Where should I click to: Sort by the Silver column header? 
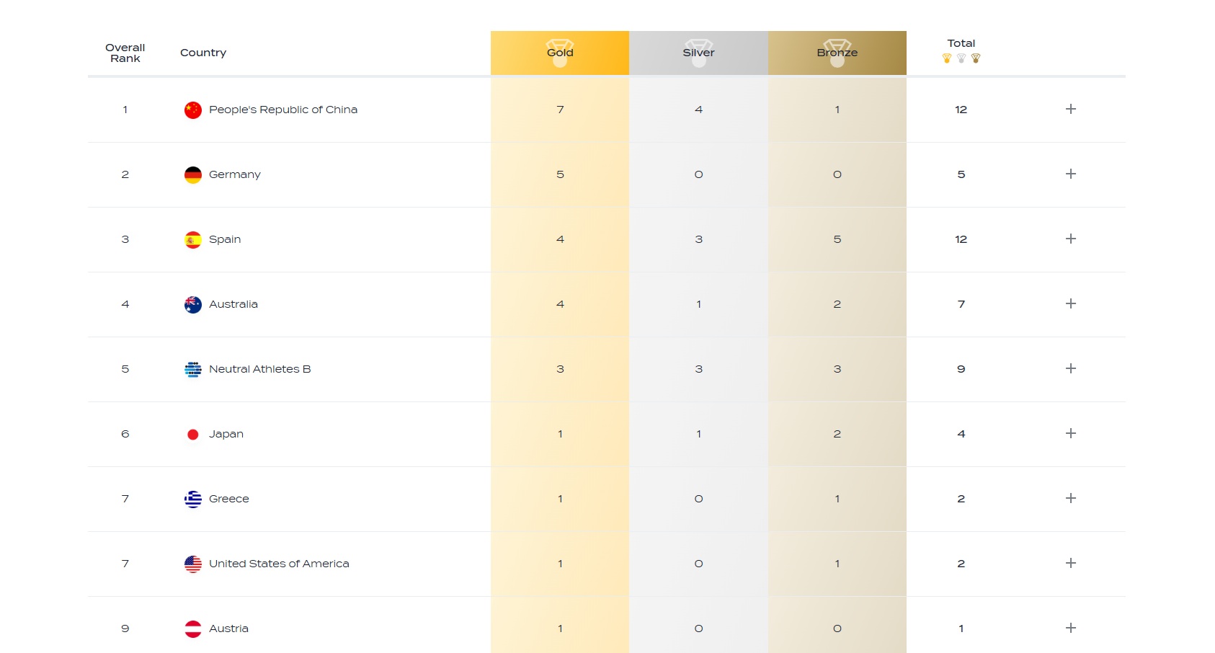click(x=698, y=53)
